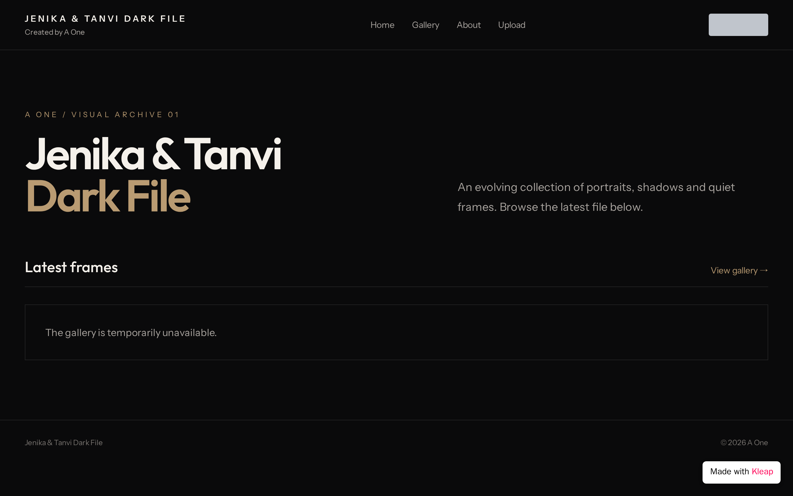
Task: Click "Created by A One" tagline
Action: click(x=55, y=32)
